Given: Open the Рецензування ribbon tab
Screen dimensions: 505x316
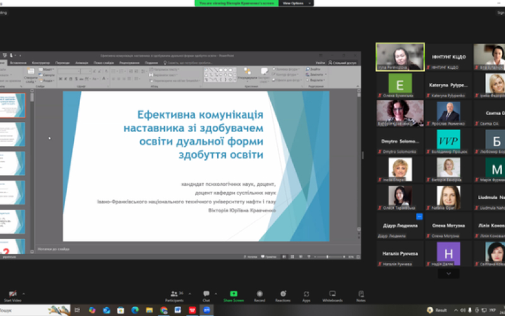Looking at the screenshot, I should (129, 63).
